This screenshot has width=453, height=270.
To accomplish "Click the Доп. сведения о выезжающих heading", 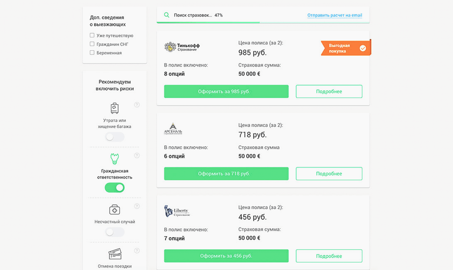I will click(x=108, y=21).
